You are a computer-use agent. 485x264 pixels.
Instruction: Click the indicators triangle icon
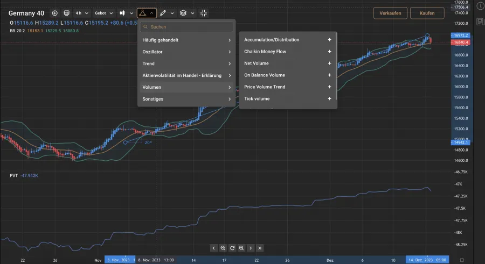(x=142, y=13)
